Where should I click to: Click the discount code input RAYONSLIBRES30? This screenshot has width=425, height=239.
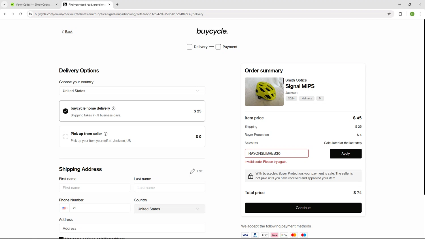(277, 153)
